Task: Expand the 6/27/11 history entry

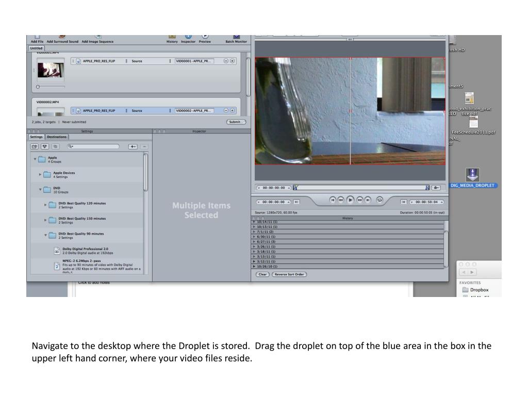Action: [x=254, y=241]
